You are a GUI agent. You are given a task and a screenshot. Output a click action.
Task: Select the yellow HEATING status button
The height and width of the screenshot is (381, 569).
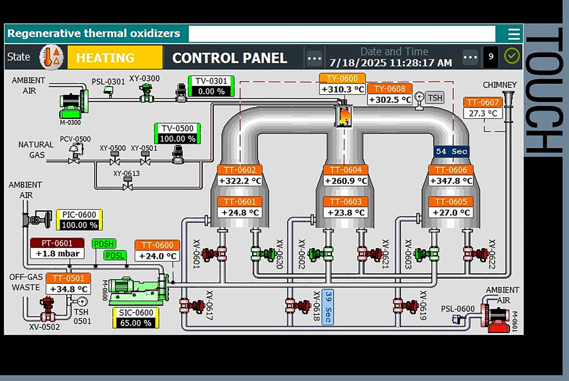point(115,57)
